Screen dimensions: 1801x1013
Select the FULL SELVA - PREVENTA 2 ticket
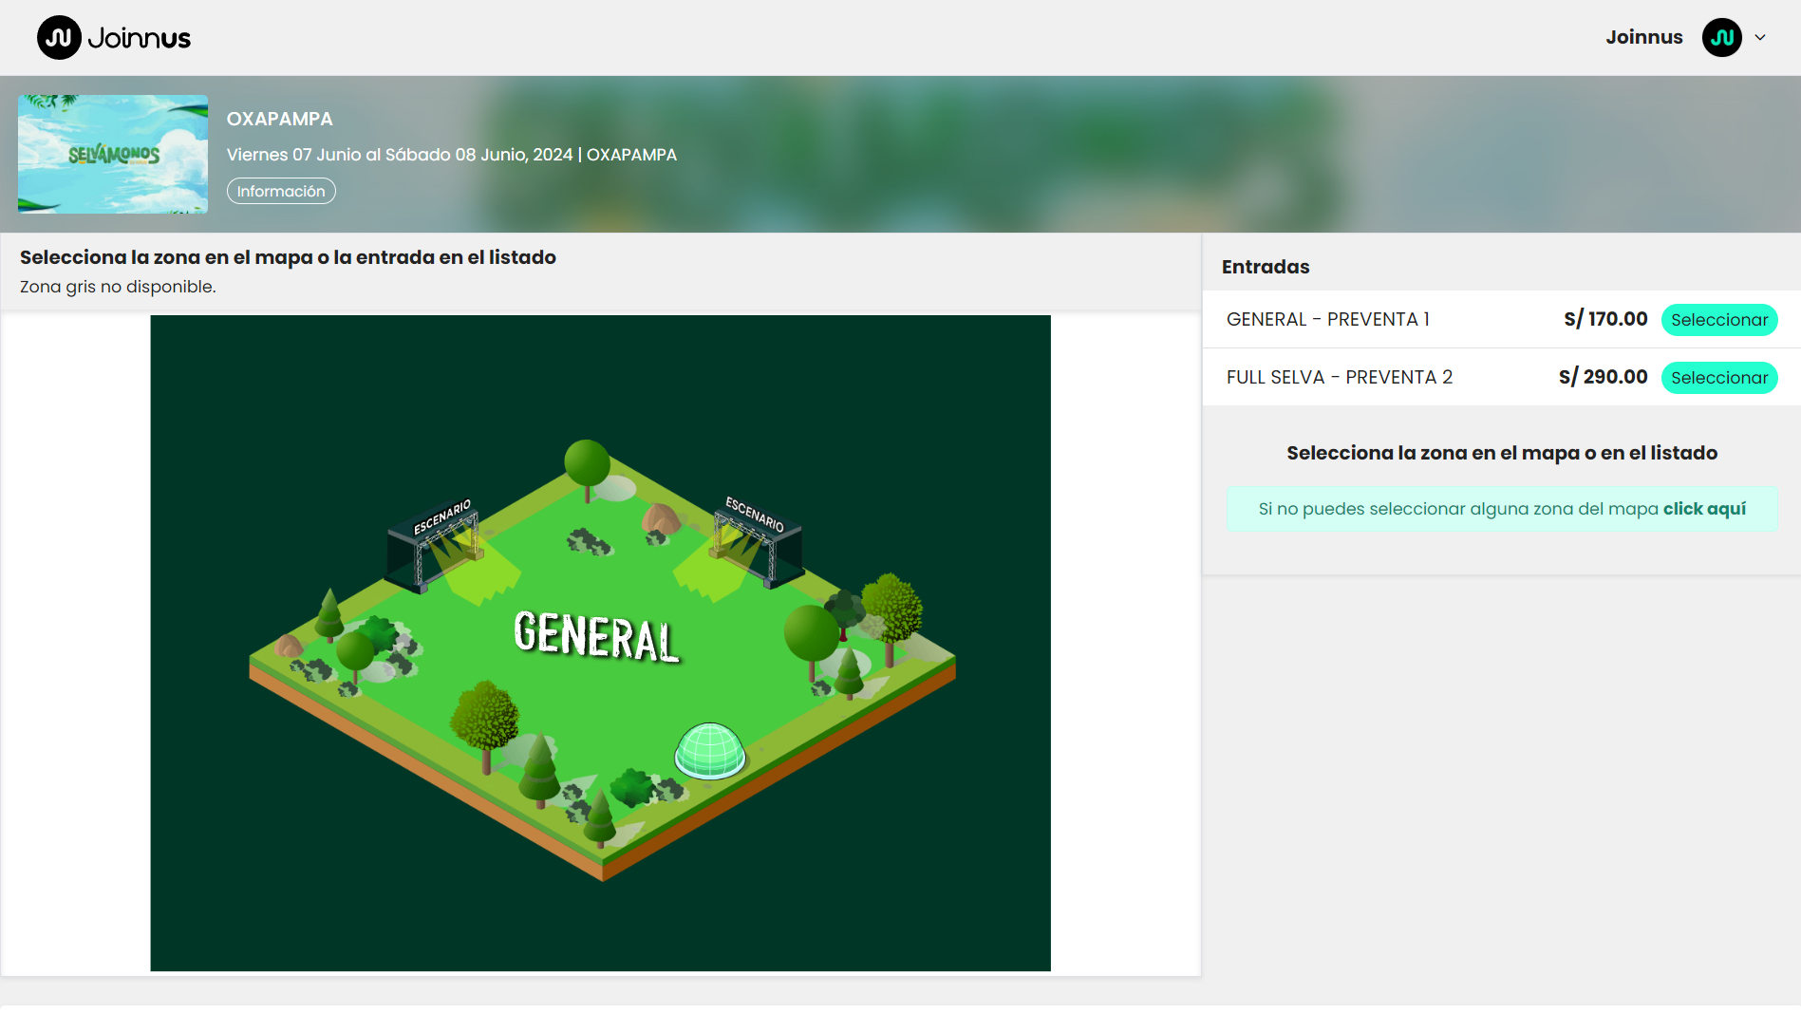pyautogui.click(x=1718, y=378)
